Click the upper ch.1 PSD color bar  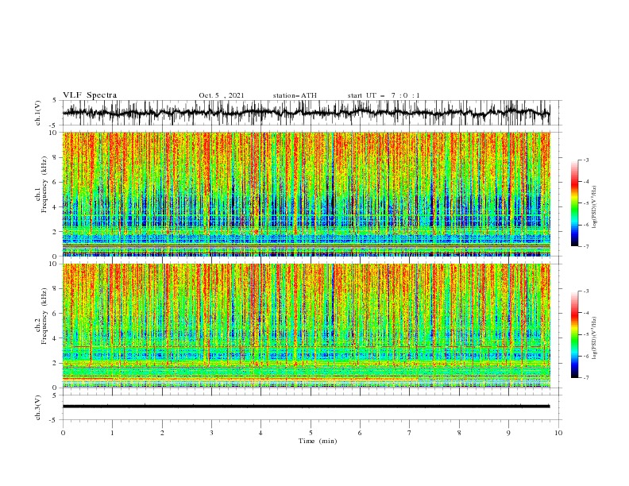(574, 203)
